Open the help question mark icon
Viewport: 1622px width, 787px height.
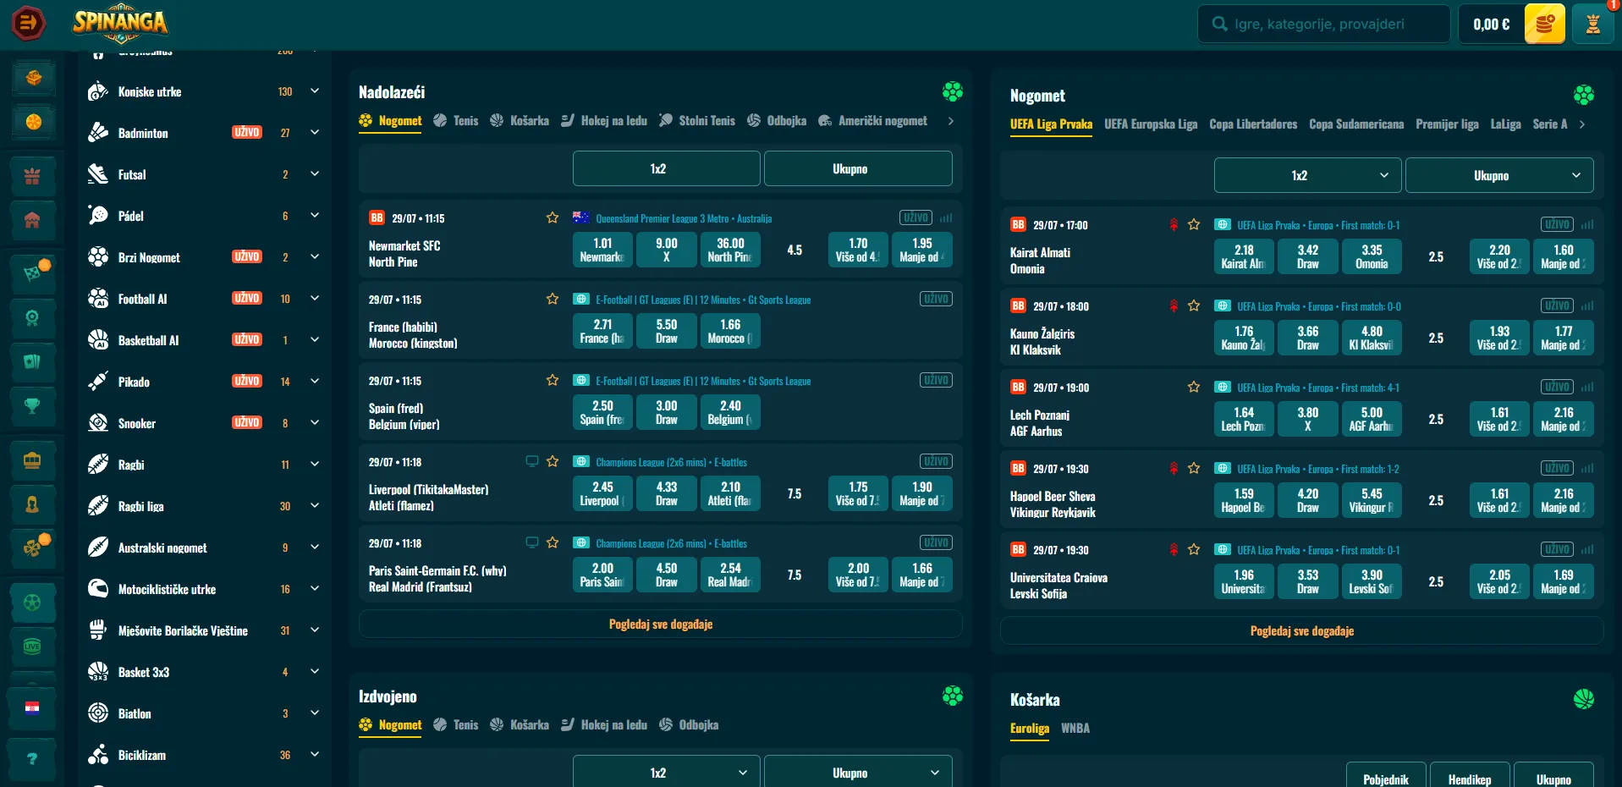(32, 758)
